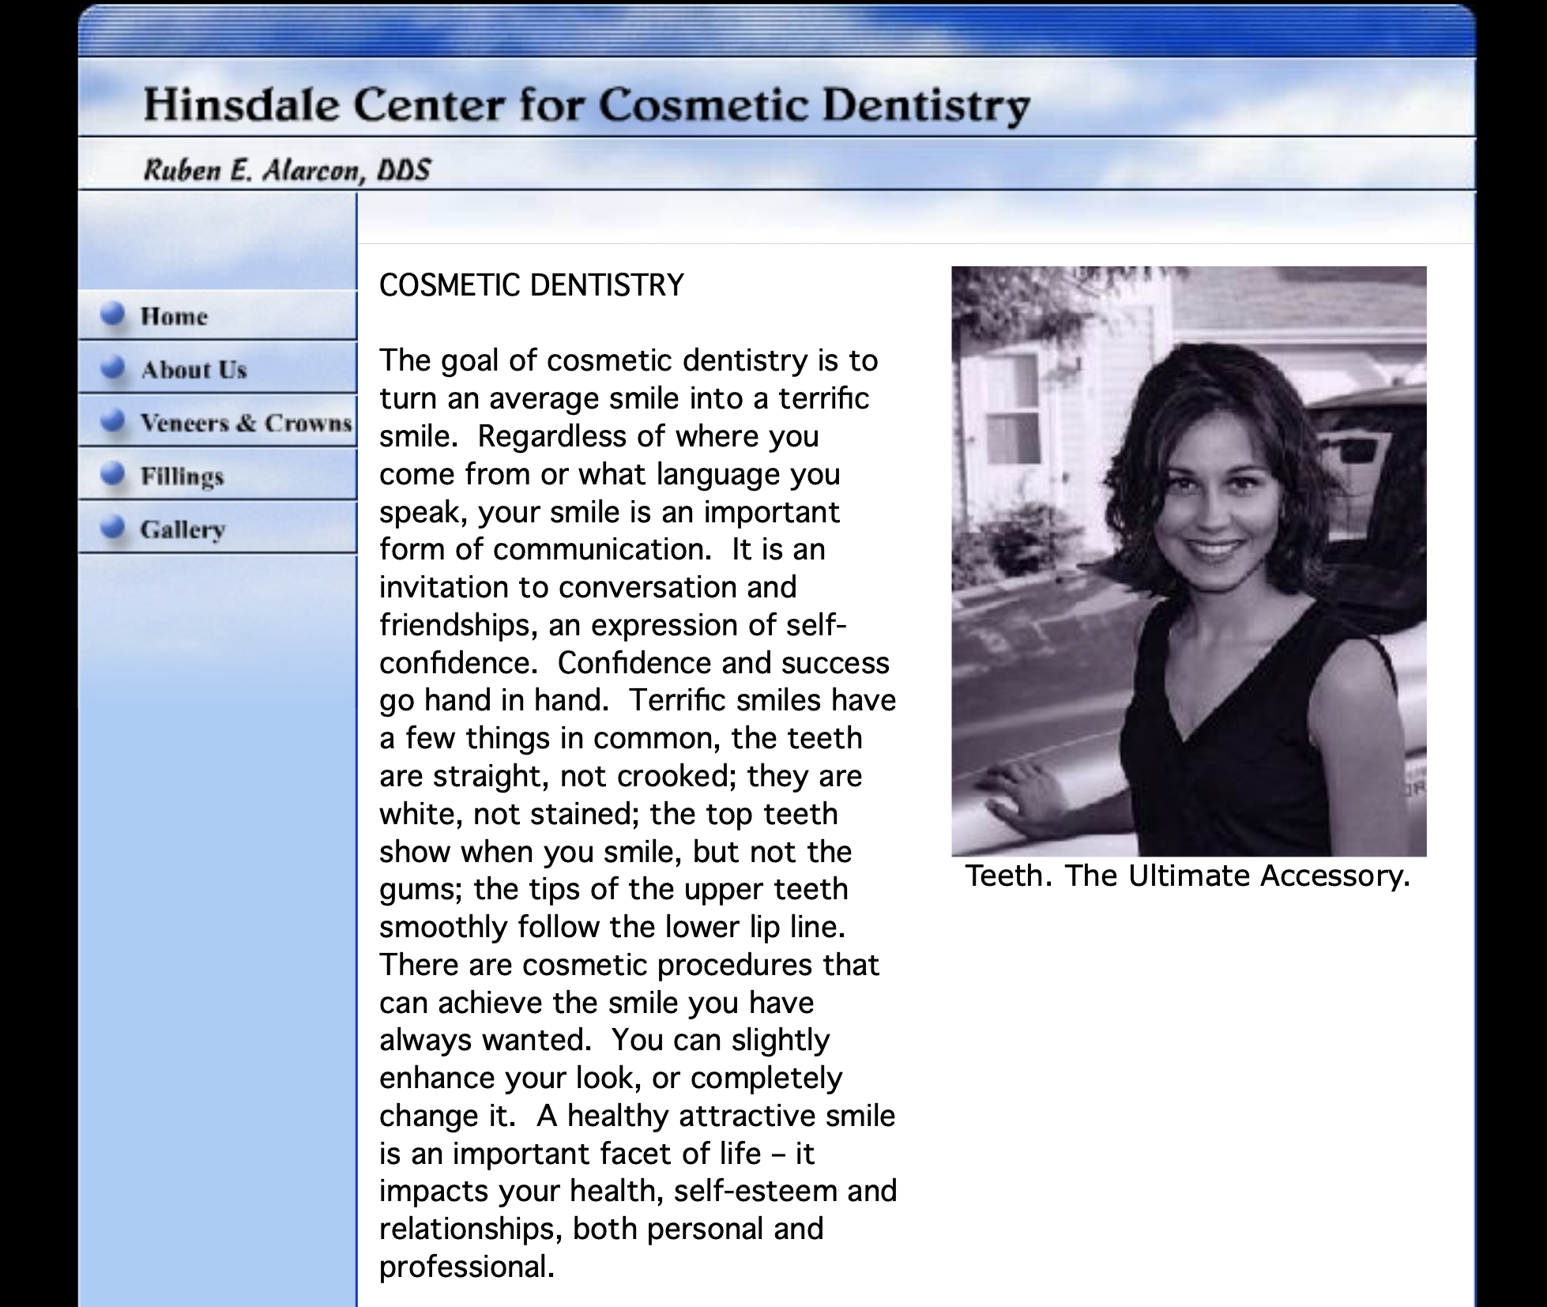This screenshot has width=1547, height=1307.
Task: Click the paragraph's first line about cosmetic dentistry goal
Action: [x=628, y=360]
